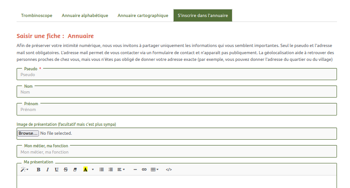
Task: Go to the Annuaire alphabétique tab
Action: (85, 16)
